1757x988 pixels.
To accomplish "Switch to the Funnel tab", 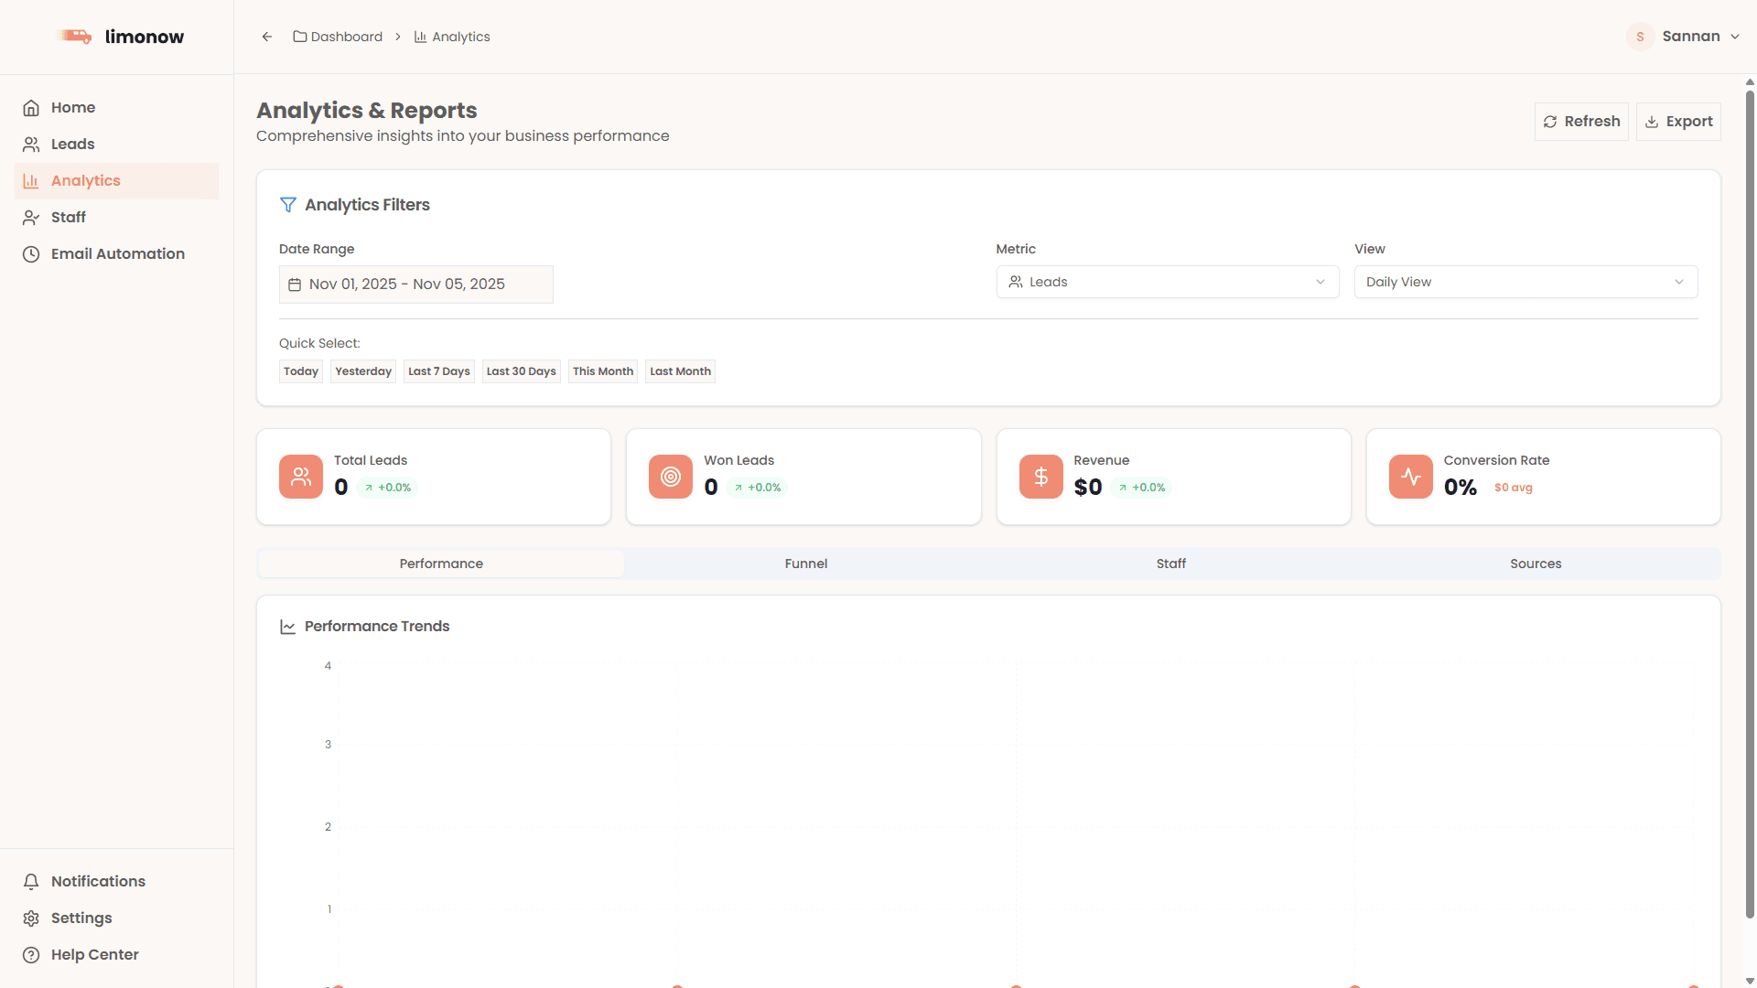I will click(x=805, y=564).
